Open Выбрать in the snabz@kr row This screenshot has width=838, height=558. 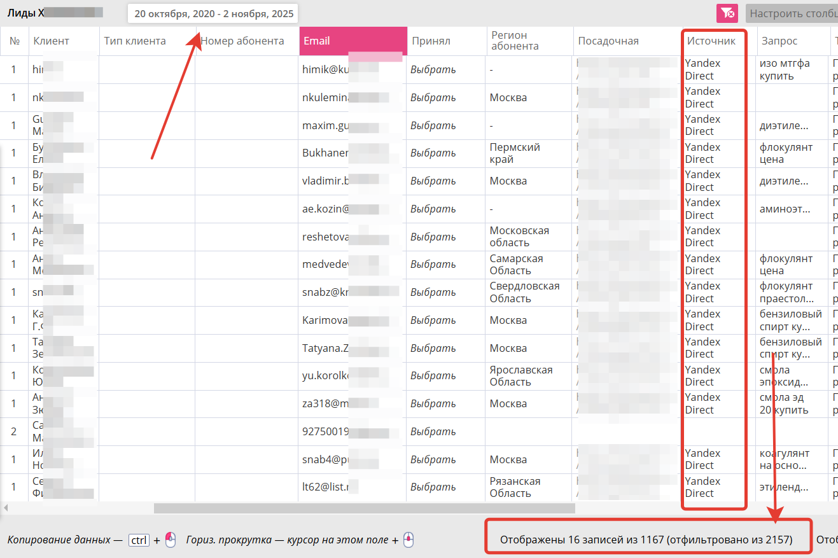coord(433,292)
